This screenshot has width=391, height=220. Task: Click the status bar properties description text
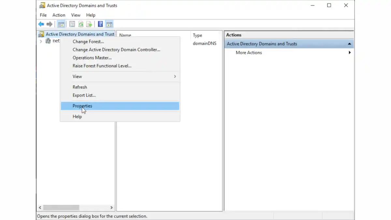[92, 216]
